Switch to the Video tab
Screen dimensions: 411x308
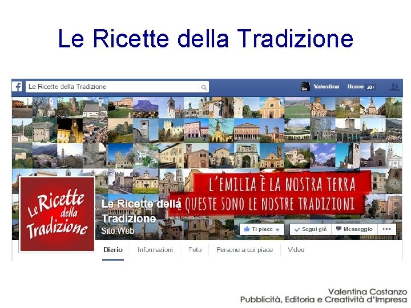coord(296,250)
